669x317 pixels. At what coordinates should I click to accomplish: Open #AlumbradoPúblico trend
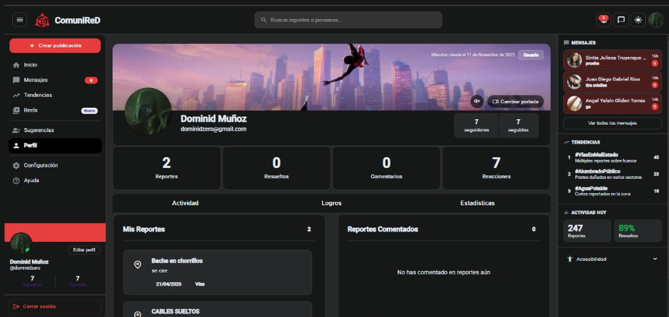click(x=613, y=174)
